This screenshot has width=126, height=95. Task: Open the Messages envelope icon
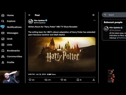click(3, 33)
